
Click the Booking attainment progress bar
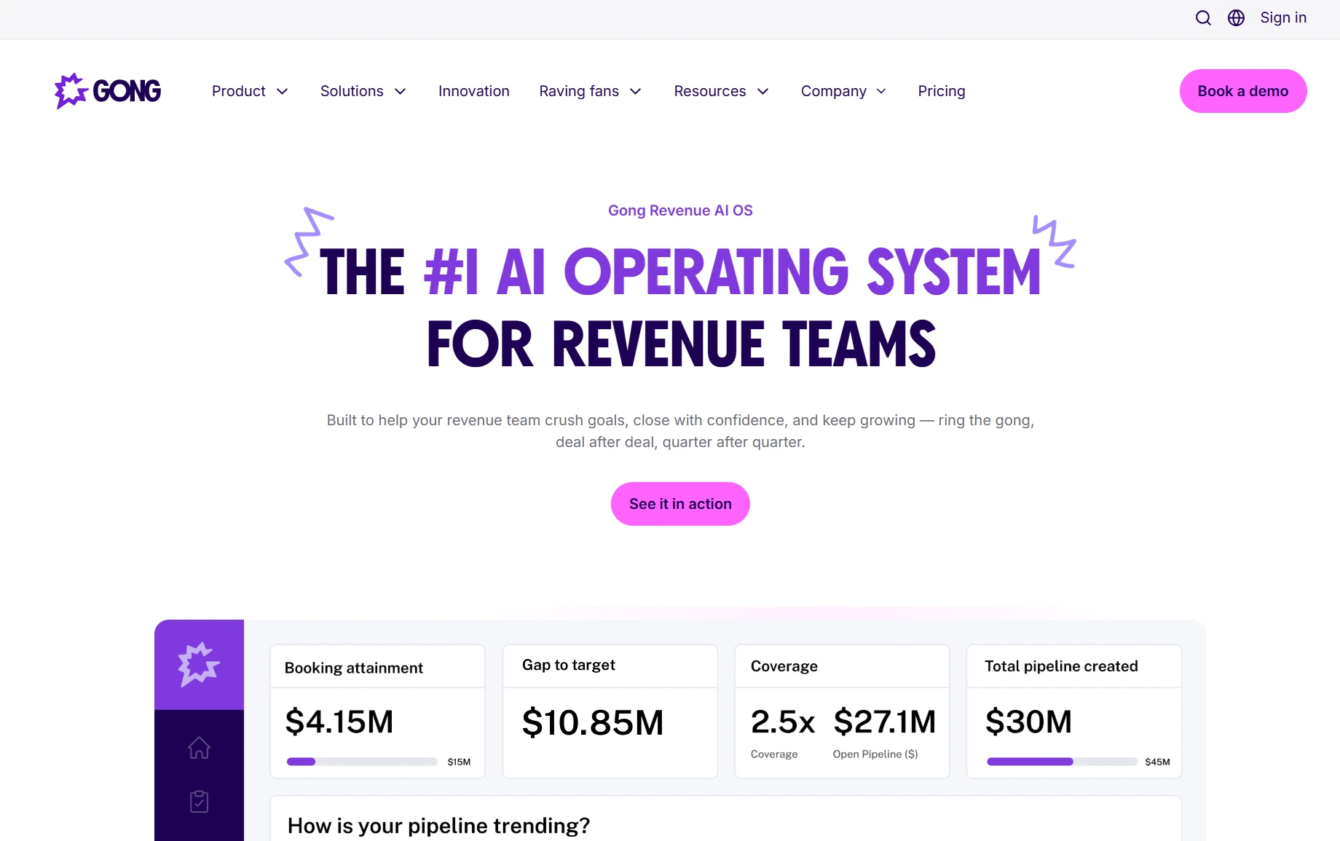click(362, 762)
